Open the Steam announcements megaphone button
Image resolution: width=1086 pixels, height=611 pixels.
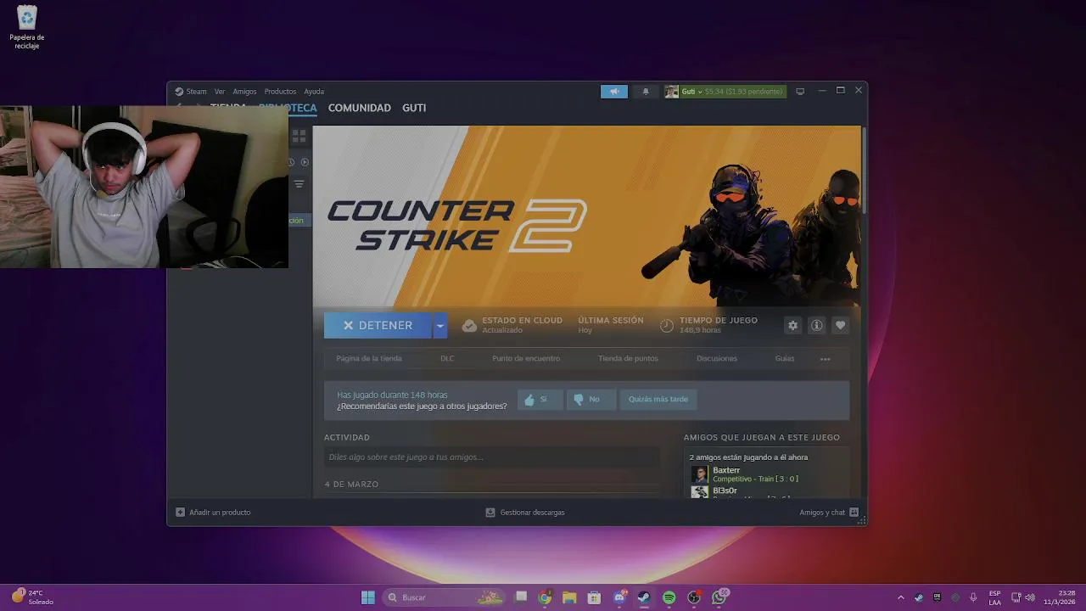pos(614,92)
